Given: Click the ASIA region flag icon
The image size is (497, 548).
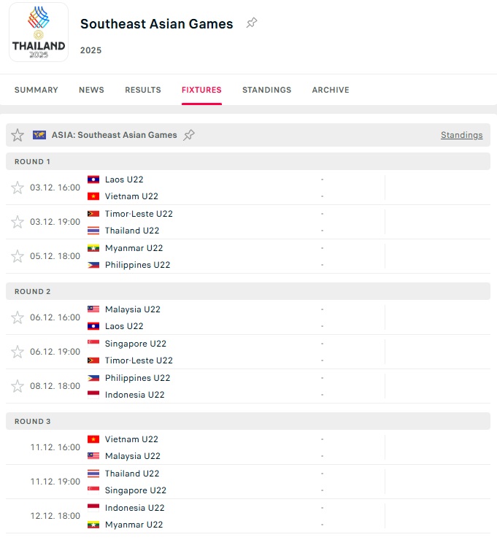Looking at the screenshot, I should tap(39, 135).
